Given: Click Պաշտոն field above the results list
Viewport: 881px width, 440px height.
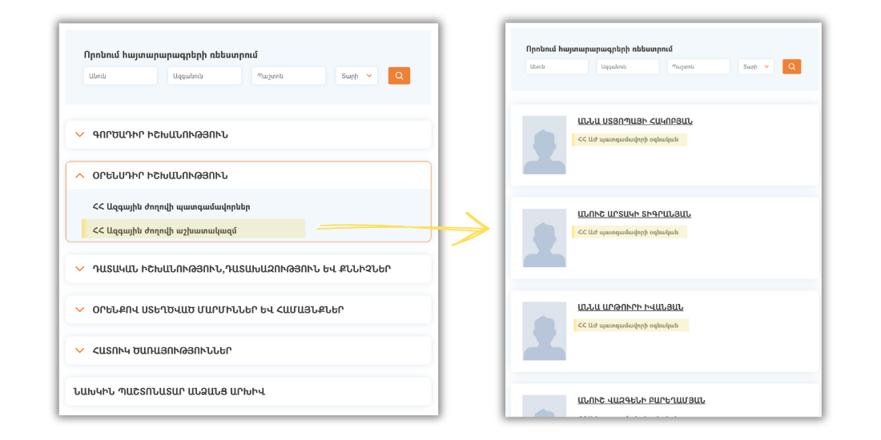Looking at the screenshot, I should point(698,66).
